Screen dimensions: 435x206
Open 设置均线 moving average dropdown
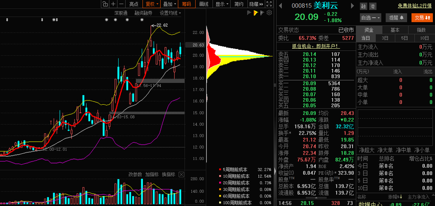tap(171, 13)
